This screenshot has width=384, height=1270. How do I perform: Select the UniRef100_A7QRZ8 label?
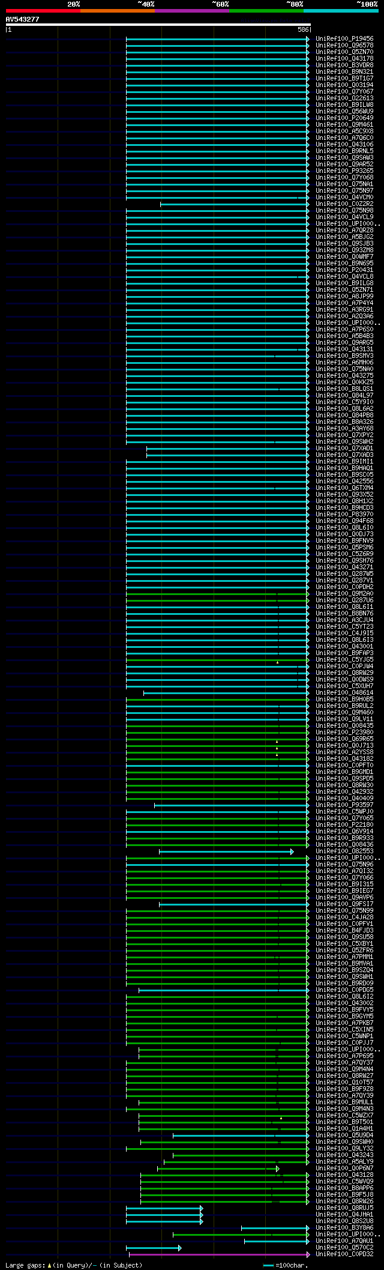click(x=344, y=230)
